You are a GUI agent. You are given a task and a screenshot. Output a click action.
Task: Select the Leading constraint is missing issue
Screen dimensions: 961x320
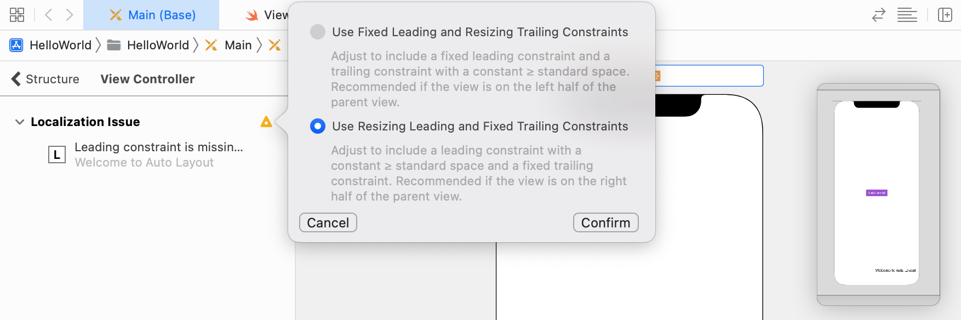point(158,147)
